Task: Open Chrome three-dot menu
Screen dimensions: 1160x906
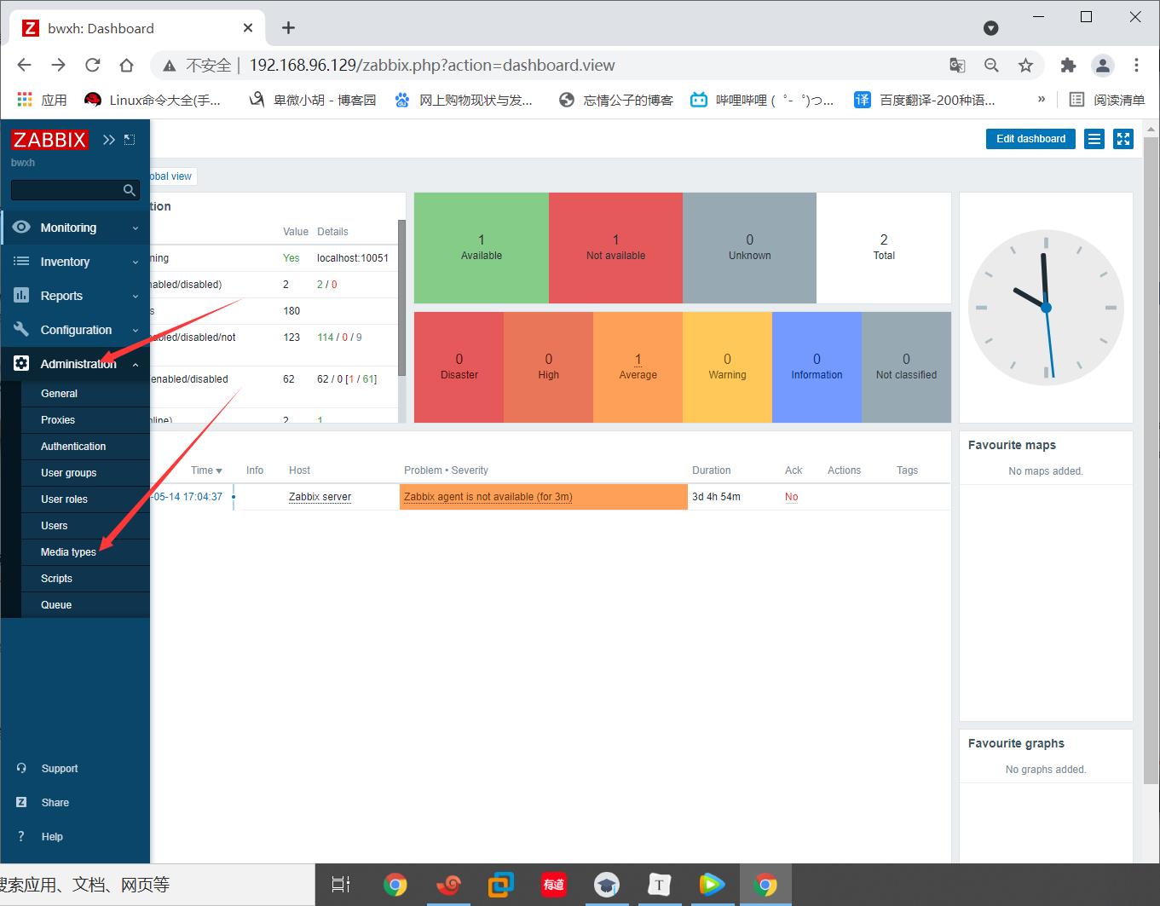Action: [1136, 65]
